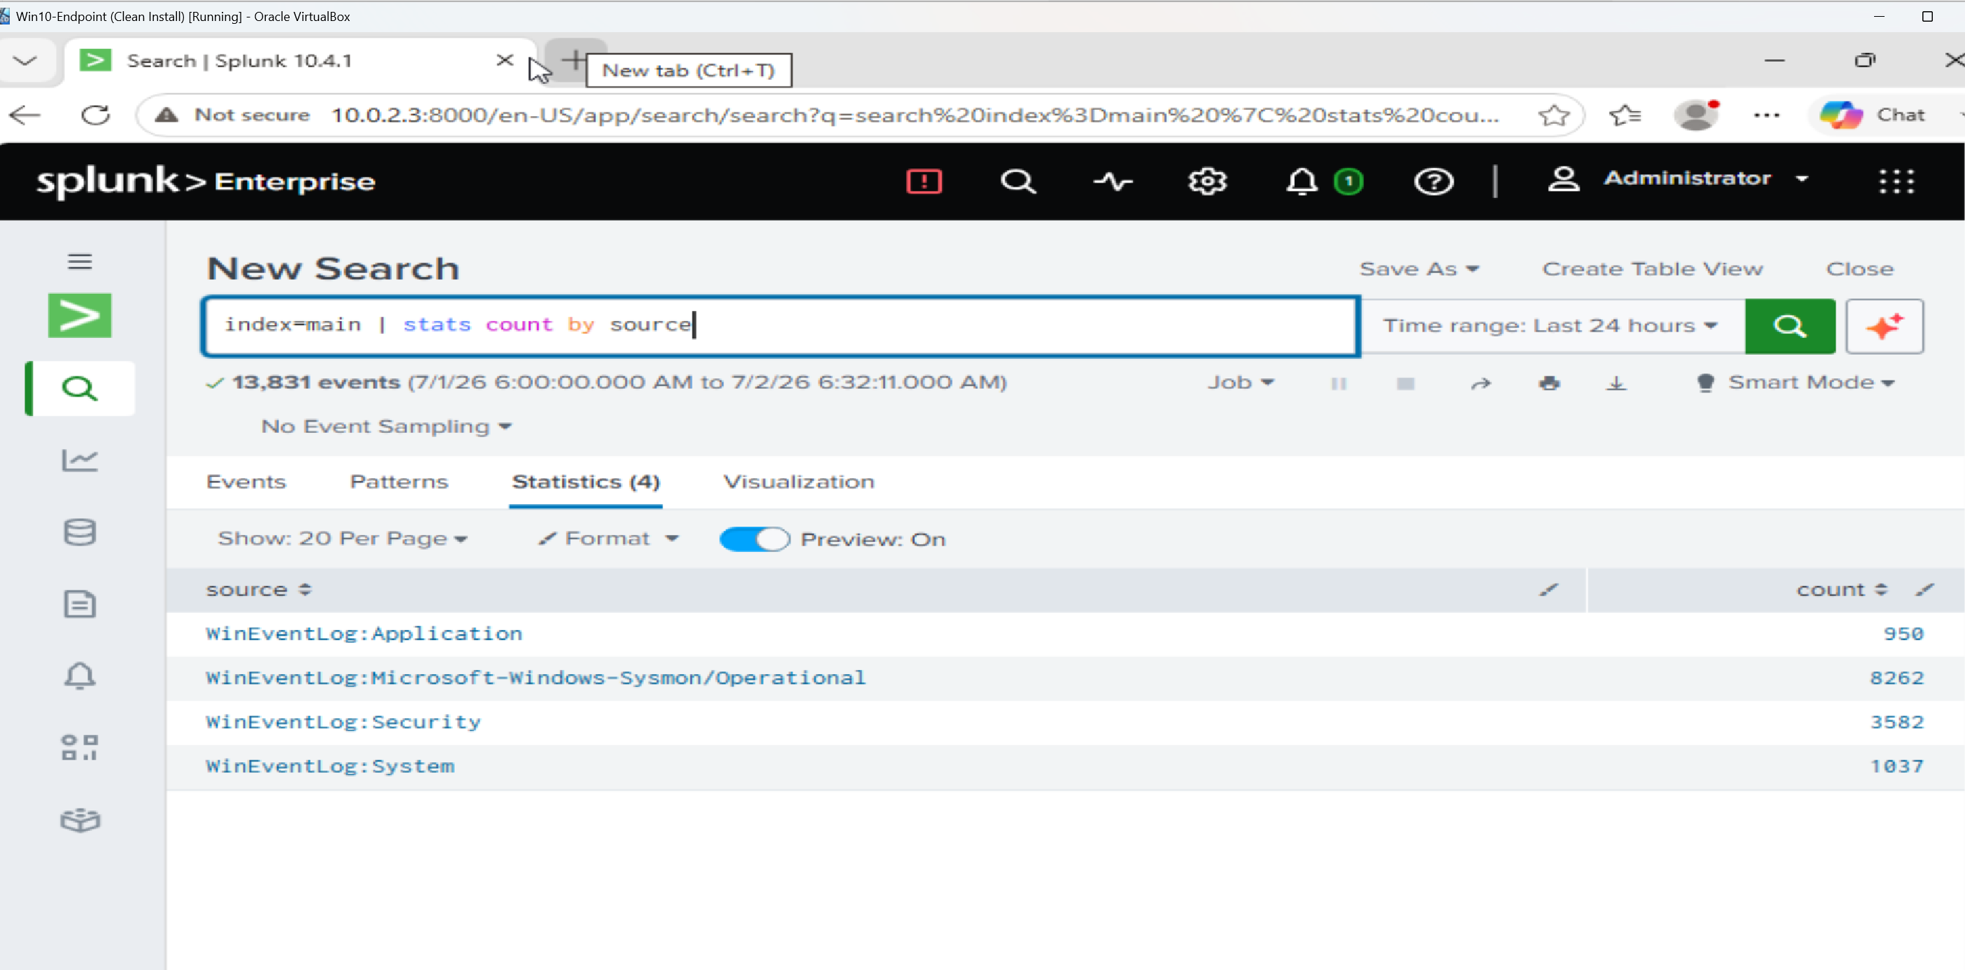
Task: Click WinEventLog:System source
Action: pos(329,766)
